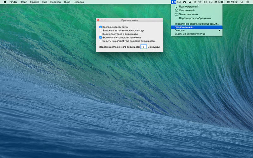Disable the Воспроизводить звуки checkbox

(x=101, y=27)
